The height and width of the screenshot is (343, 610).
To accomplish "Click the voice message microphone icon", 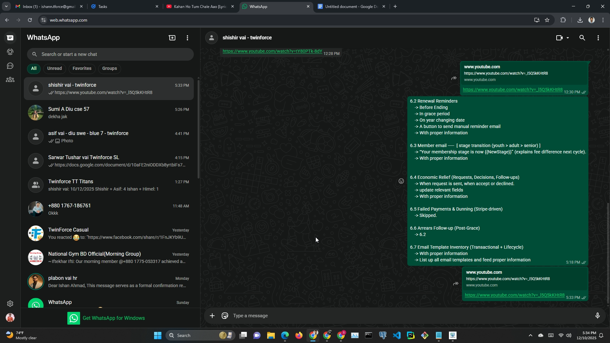I will (597, 316).
